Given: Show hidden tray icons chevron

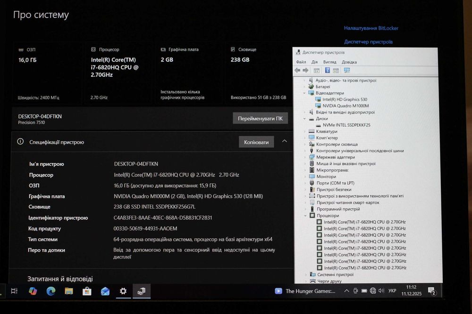Looking at the screenshot, I should click(346, 290).
